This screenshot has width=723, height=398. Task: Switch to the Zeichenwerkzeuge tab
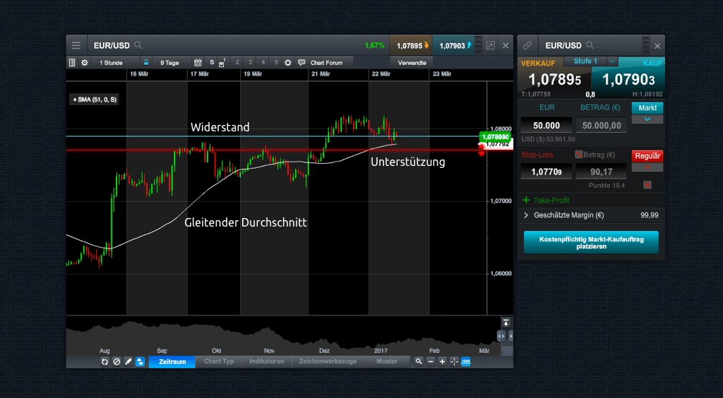tap(328, 361)
